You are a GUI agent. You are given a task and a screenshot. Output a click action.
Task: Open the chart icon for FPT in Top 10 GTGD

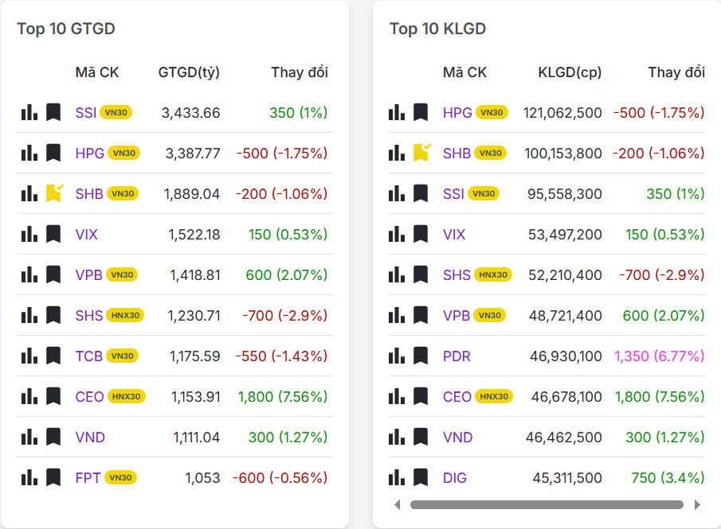pos(29,477)
